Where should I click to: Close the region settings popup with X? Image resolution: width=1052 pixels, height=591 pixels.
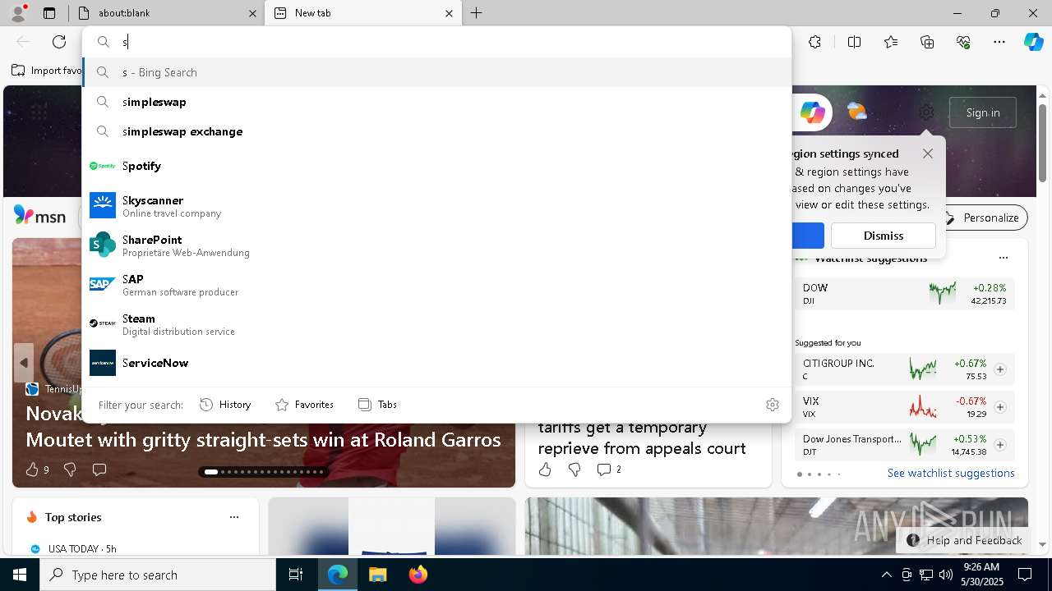[928, 153]
